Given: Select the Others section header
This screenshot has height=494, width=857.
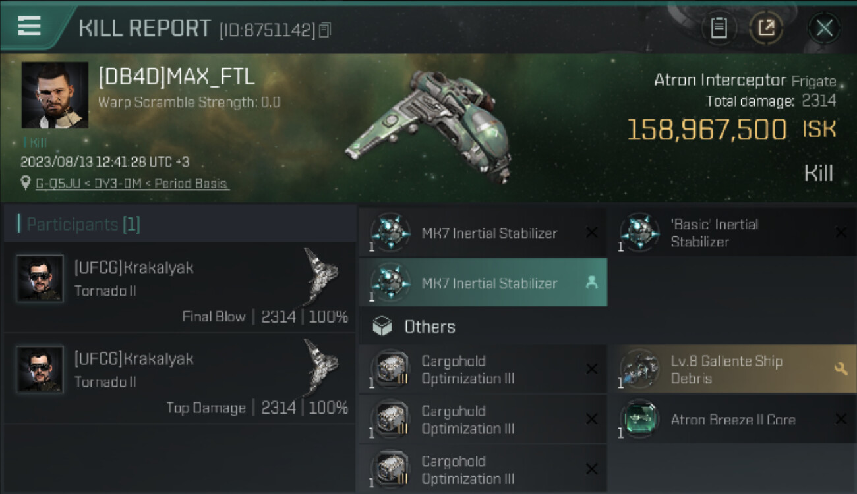Looking at the screenshot, I should pyautogui.click(x=428, y=327).
